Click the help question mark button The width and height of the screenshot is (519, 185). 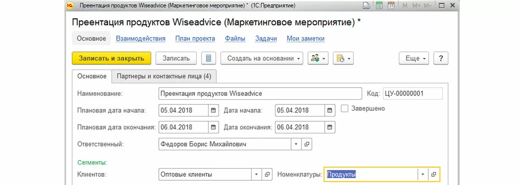(x=440, y=58)
